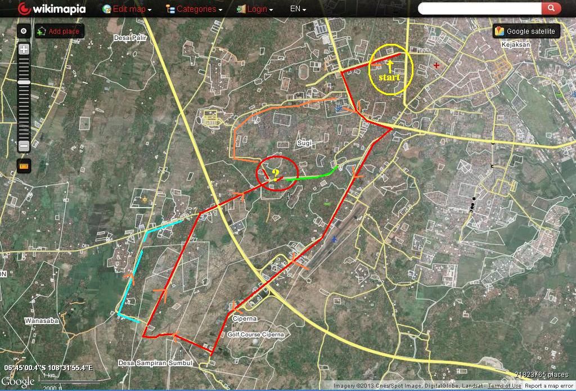Click inside the search input field
576x391 pixels.
point(479,8)
